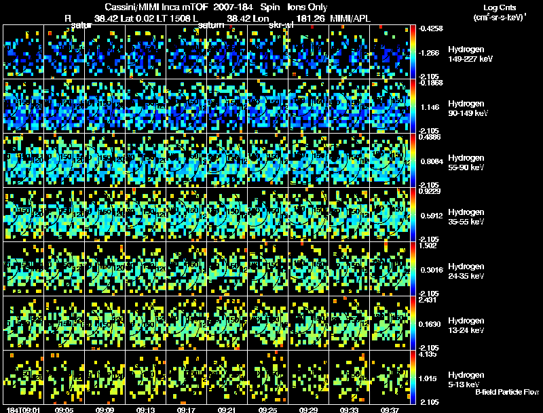Screen dimensions: 543x413
Task: Click the 1.146 colorbar value
Action: [430, 107]
